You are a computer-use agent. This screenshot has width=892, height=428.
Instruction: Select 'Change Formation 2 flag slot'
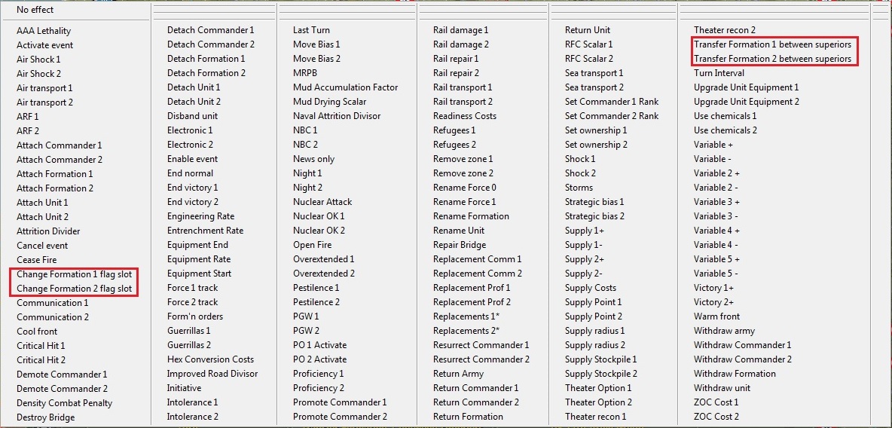click(74, 289)
